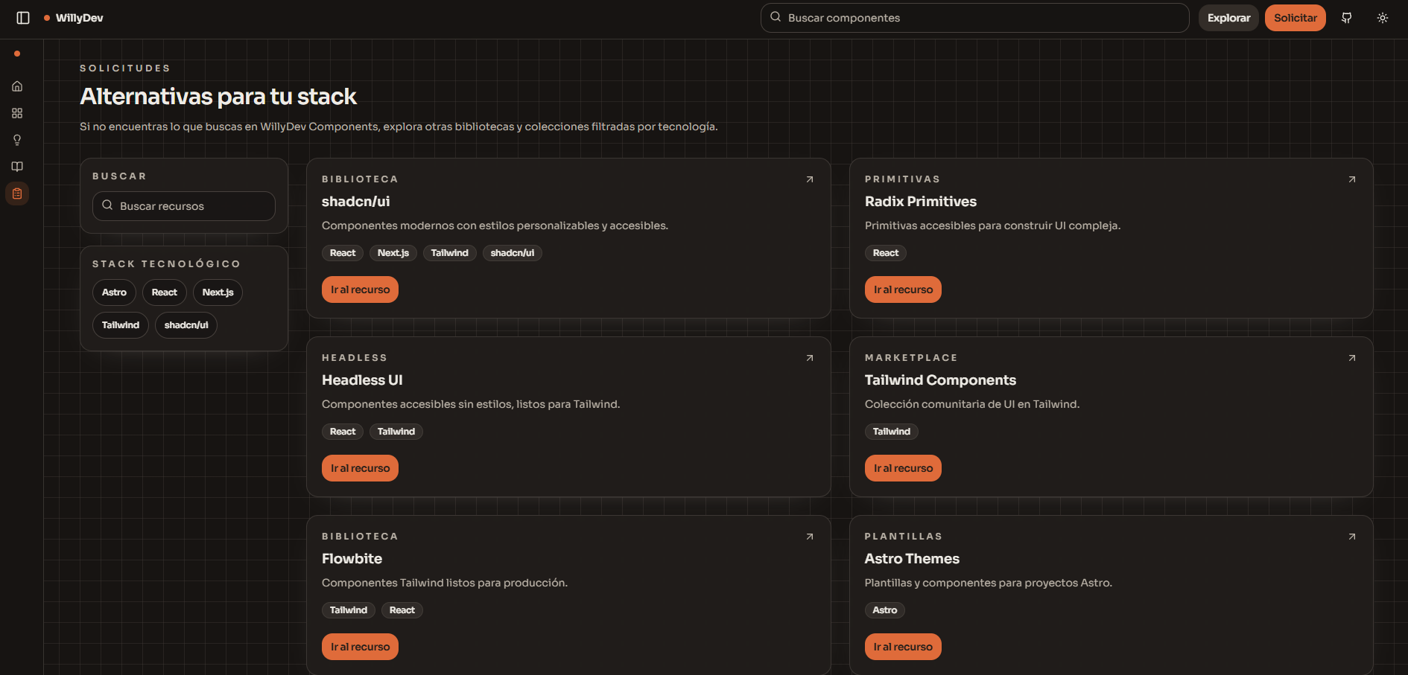Image resolution: width=1408 pixels, height=675 pixels.
Task: Open the documentation book icon in the sidebar
Action: coord(16,167)
